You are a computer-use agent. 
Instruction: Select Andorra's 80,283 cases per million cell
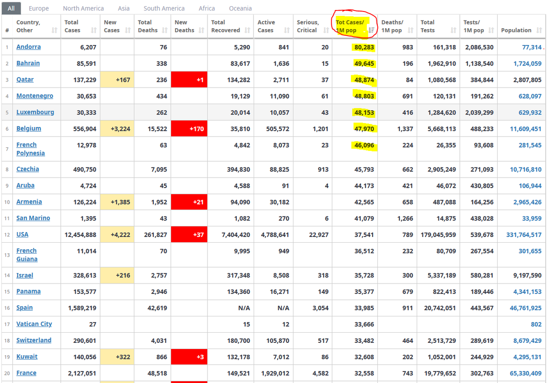(355, 47)
